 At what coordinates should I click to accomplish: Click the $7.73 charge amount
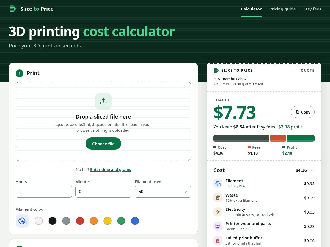click(x=235, y=113)
